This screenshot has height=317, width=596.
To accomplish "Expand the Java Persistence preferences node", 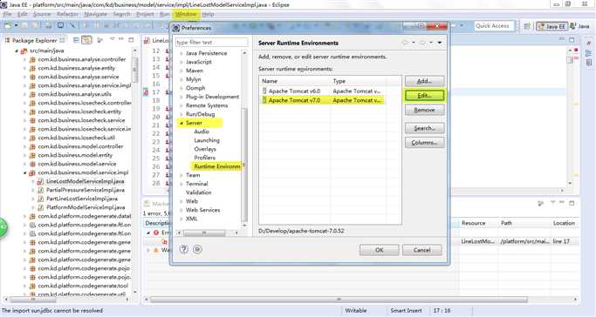I will [182, 53].
